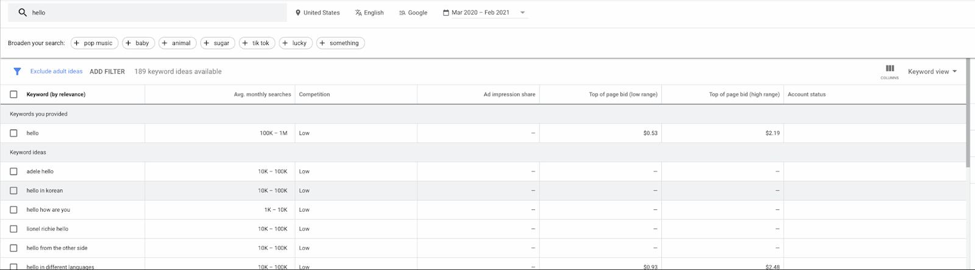Check the box for 'adele hello'

[13, 171]
